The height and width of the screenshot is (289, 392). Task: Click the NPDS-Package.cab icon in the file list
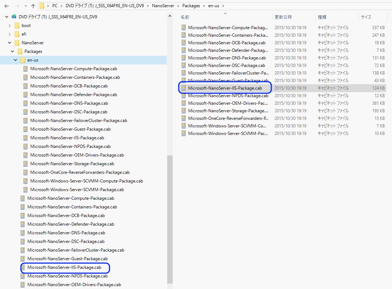183,96
